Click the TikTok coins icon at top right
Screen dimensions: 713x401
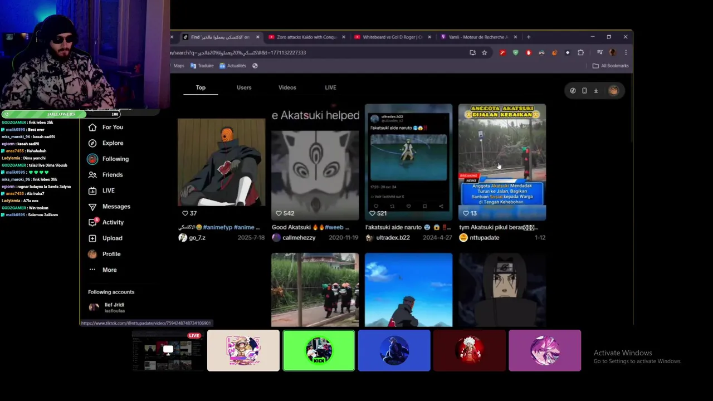[x=573, y=91]
